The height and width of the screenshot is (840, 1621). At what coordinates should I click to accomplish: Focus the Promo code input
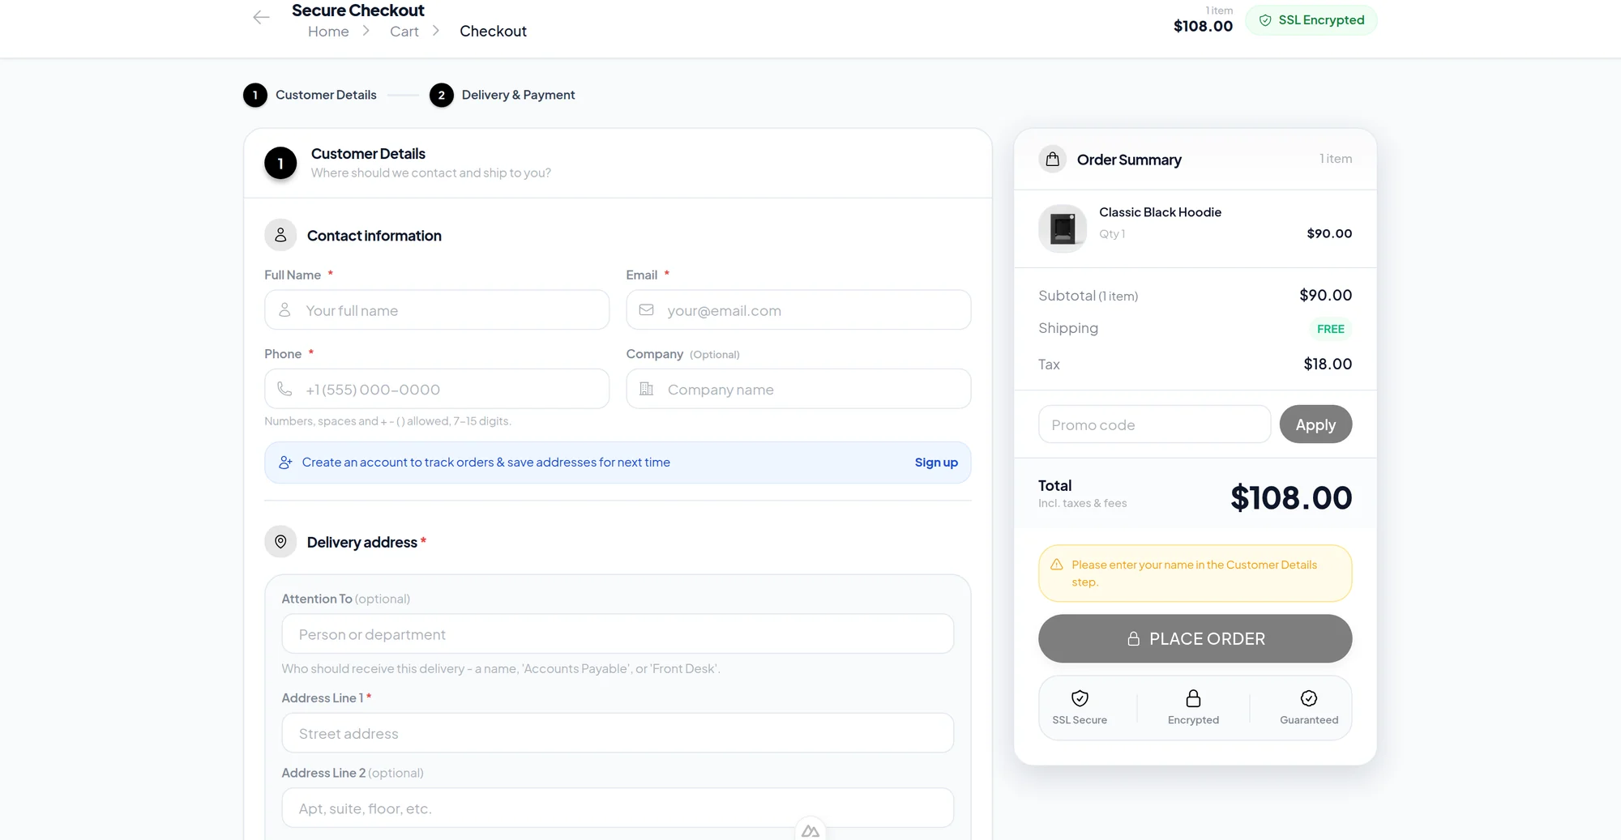(1154, 424)
